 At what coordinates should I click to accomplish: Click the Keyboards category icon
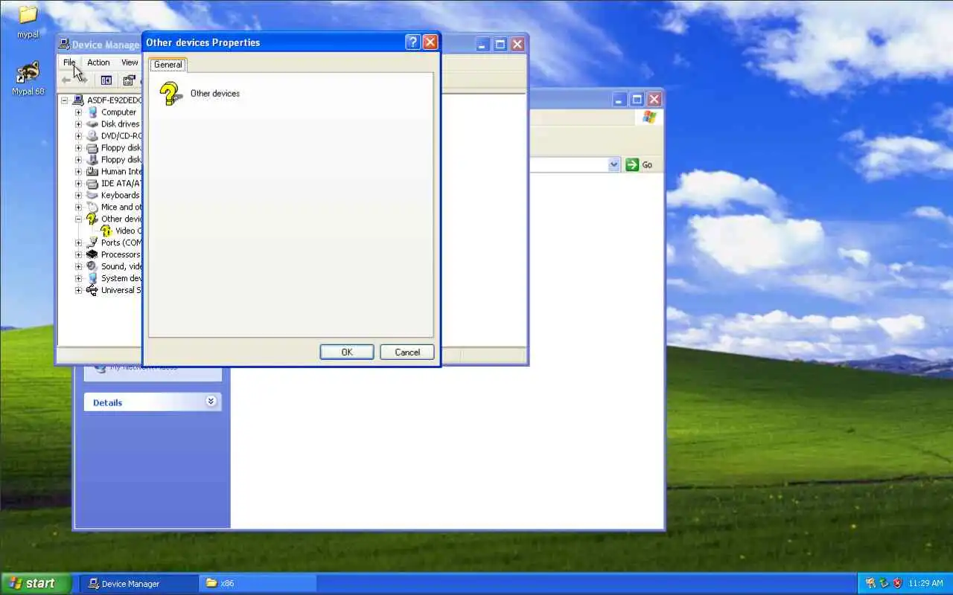[92, 196]
